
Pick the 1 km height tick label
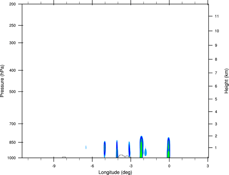(x=216, y=148)
